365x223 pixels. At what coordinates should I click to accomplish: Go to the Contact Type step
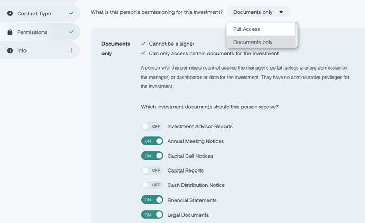click(x=40, y=13)
